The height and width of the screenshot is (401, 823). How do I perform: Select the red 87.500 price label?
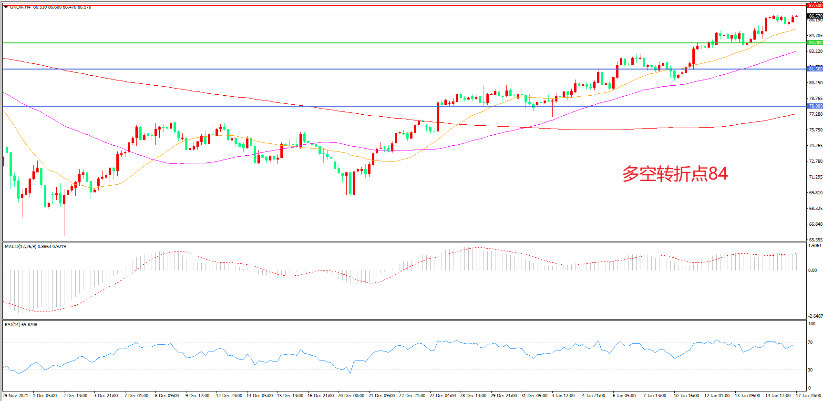pos(815,5)
